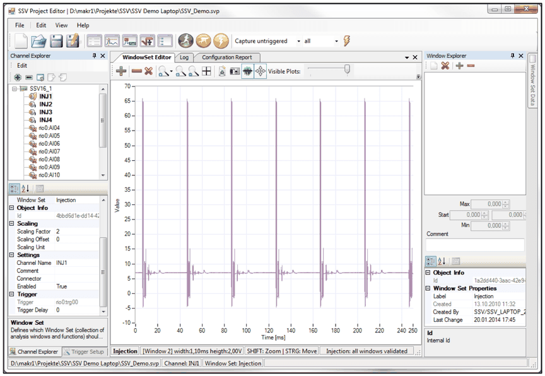Image resolution: width=545 pixels, height=376 pixels.
Task: Open the File menu
Action: point(20,25)
